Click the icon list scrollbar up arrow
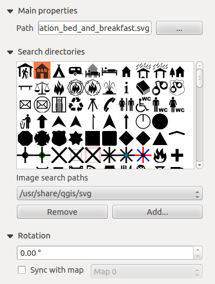 pos(199,66)
